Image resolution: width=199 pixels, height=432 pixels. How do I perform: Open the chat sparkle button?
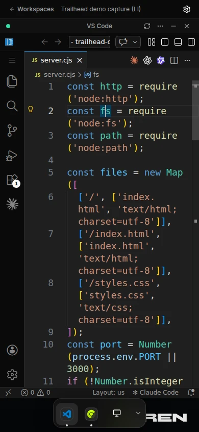coord(123,42)
